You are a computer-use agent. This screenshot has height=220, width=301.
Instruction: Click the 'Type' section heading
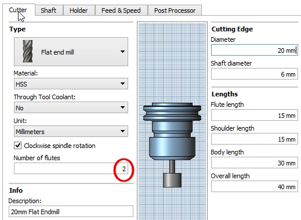(x=17, y=29)
